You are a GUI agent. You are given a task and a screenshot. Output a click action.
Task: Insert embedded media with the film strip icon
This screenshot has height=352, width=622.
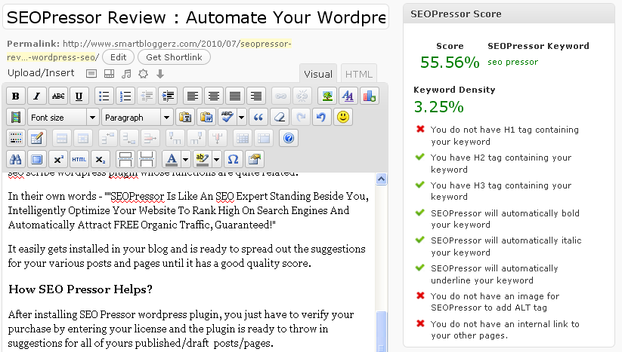pos(16,117)
